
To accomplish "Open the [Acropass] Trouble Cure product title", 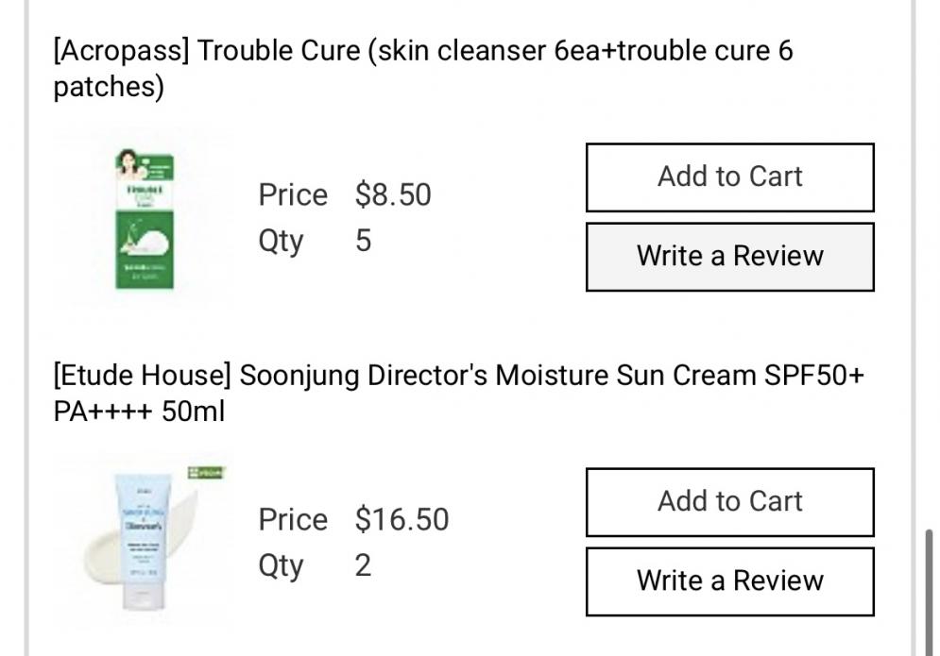I will click(423, 68).
